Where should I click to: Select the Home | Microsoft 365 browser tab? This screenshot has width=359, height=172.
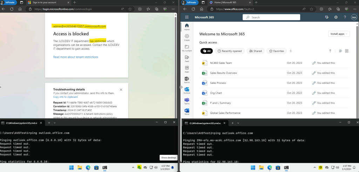tap(230, 2)
